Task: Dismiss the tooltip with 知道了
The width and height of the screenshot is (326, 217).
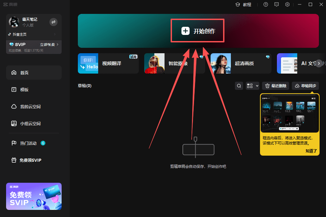Action: click(x=311, y=151)
